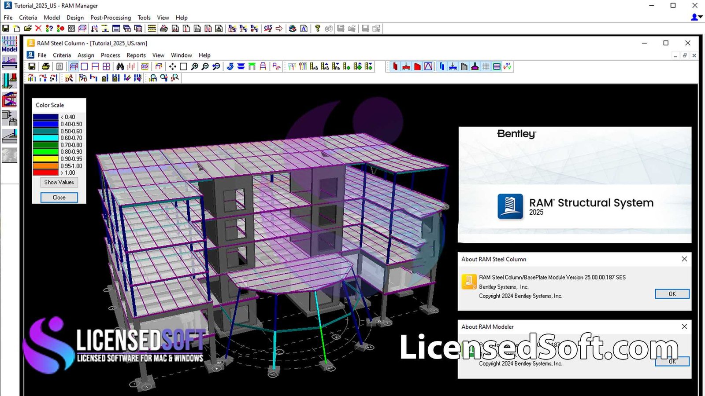Click Close button in Color Scale panel
Screen dimensions: 705x396
click(59, 198)
